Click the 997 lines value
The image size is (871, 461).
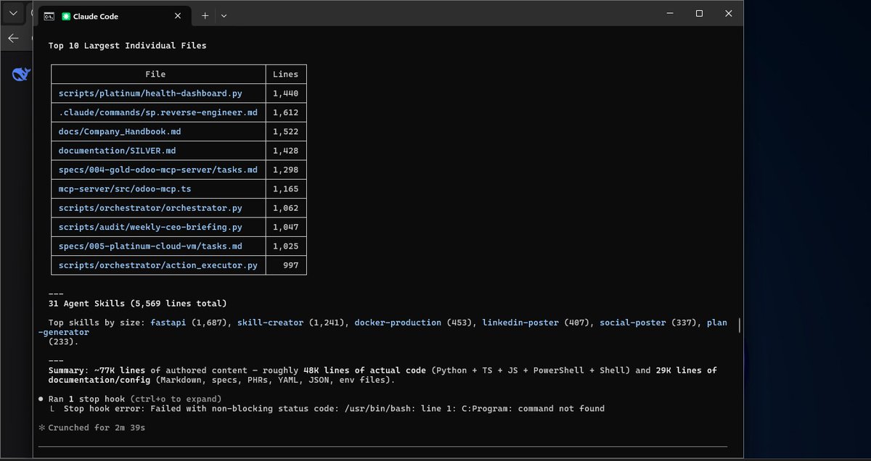coord(290,265)
